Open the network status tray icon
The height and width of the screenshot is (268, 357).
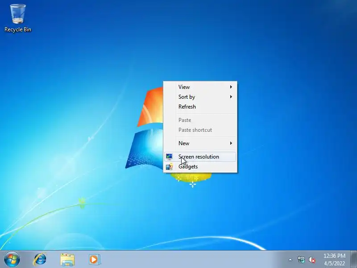pos(301,260)
